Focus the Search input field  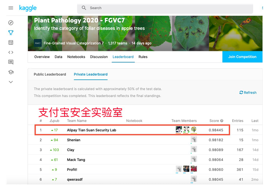pos(165,8)
